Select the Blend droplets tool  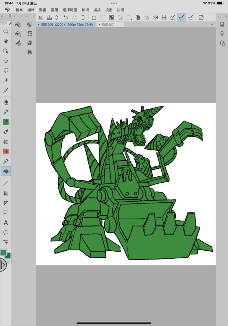tap(6, 142)
